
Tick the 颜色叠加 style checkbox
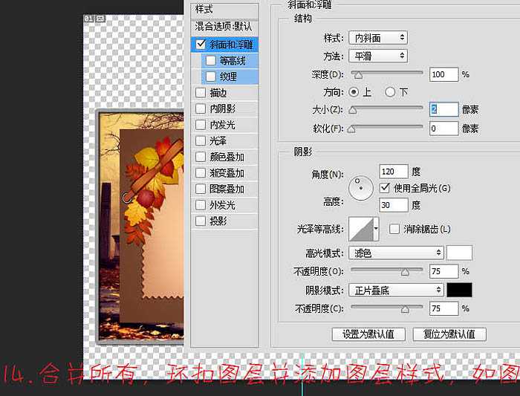point(201,157)
